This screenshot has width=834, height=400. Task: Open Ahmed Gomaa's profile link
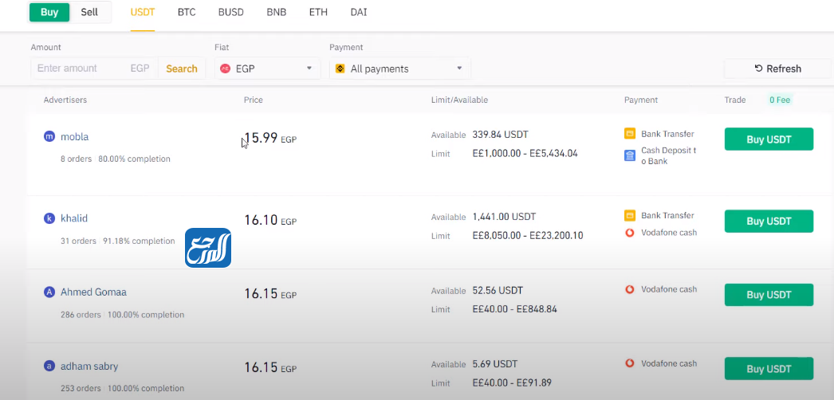(x=93, y=292)
